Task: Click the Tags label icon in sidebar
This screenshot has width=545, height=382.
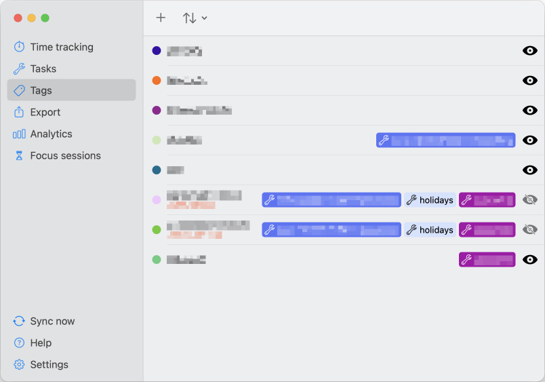Action: click(19, 90)
